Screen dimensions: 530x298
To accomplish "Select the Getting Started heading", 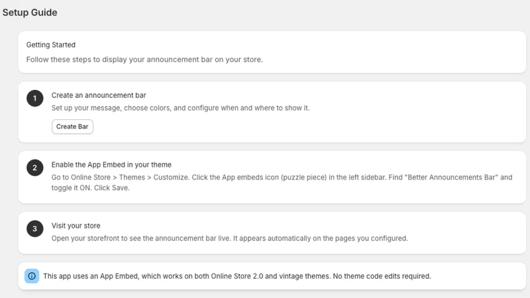I will (51, 45).
